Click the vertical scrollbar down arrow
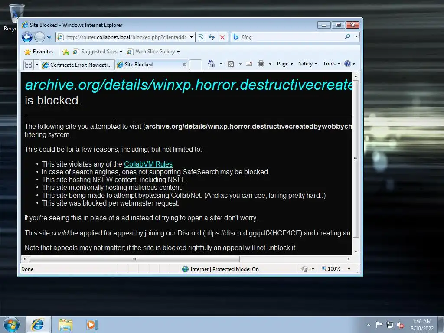Image resolution: width=444 pixels, height=333 pixels. coord(356,251)
